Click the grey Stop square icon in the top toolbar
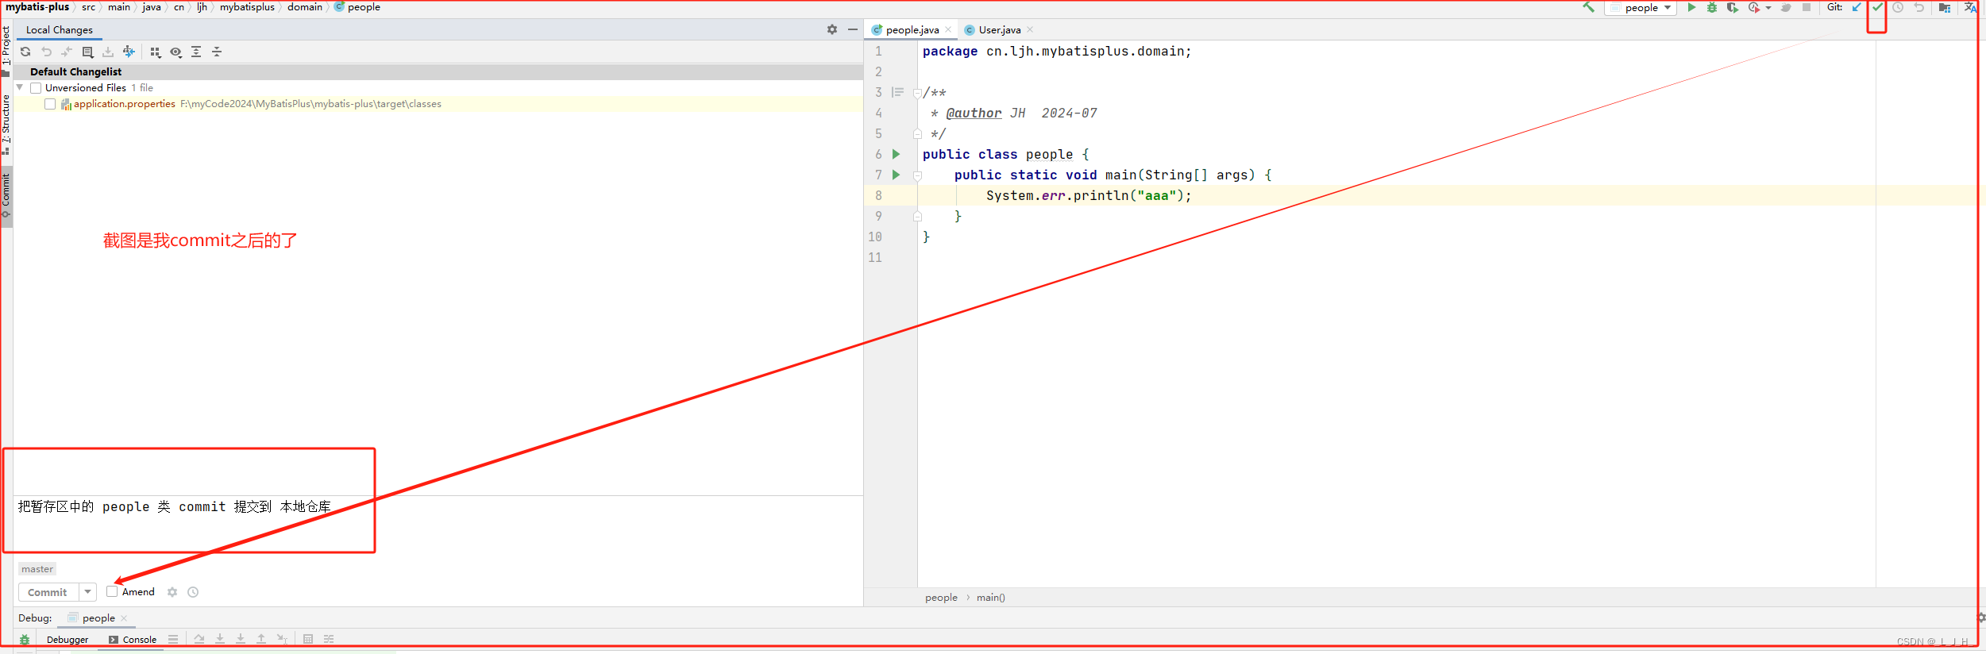 pyautogui.click(x=1807, y=7)
